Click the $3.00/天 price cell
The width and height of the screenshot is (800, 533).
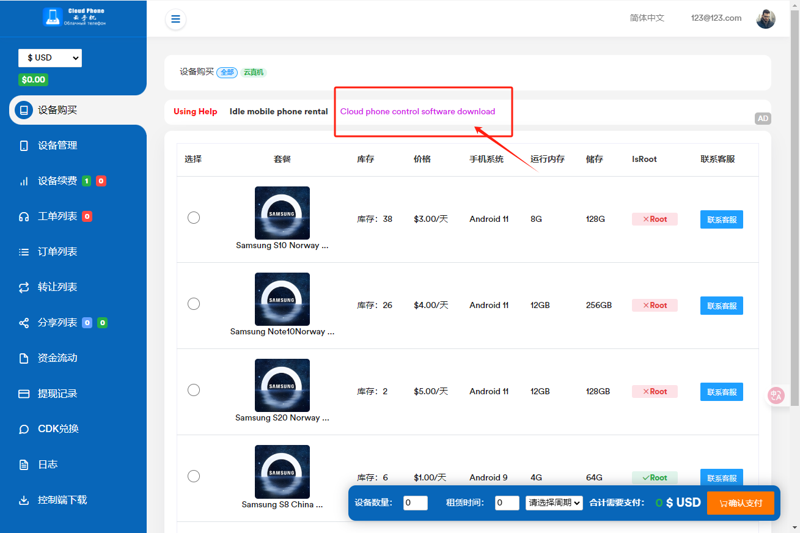(x=431, y=219)
